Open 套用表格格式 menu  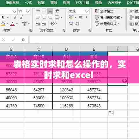pos(109,17)
